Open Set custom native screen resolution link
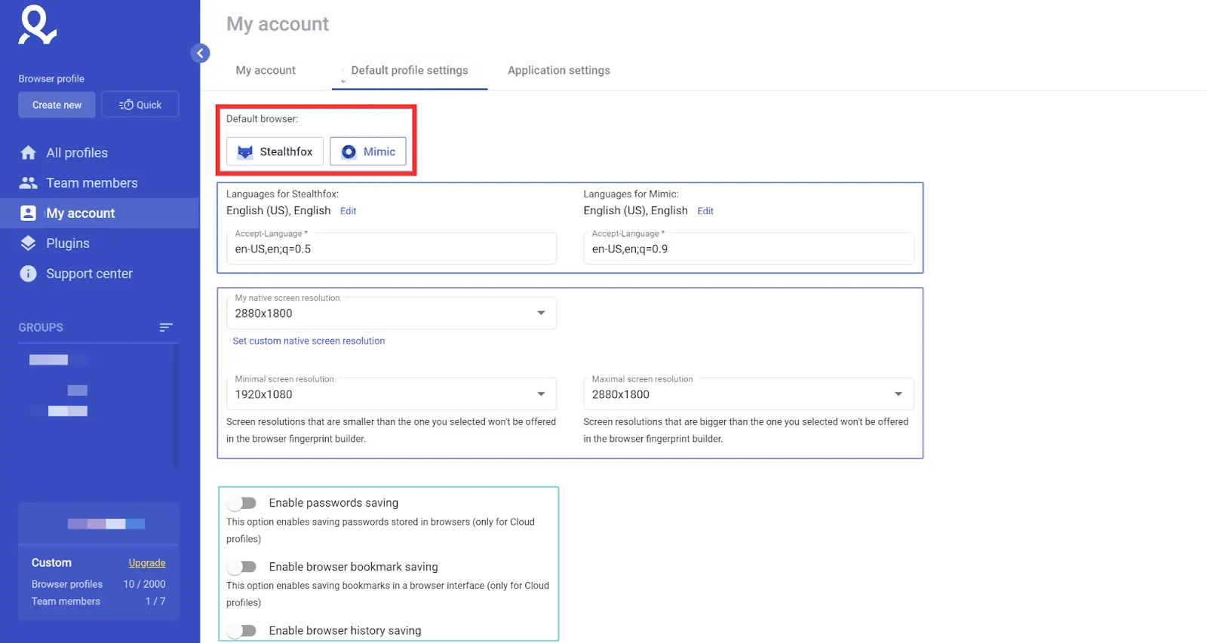Image resolution: width=1207 pixels, height=643 pixels. pyautogui.click(x=309, y=341)
